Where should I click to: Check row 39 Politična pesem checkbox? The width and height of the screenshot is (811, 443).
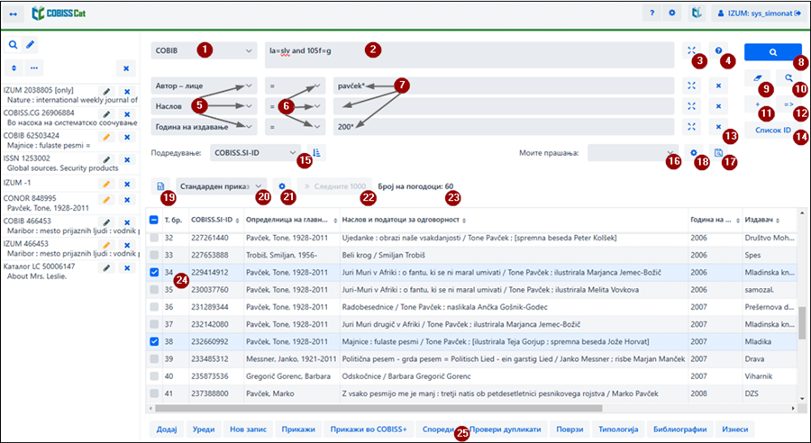click(154, 358)
